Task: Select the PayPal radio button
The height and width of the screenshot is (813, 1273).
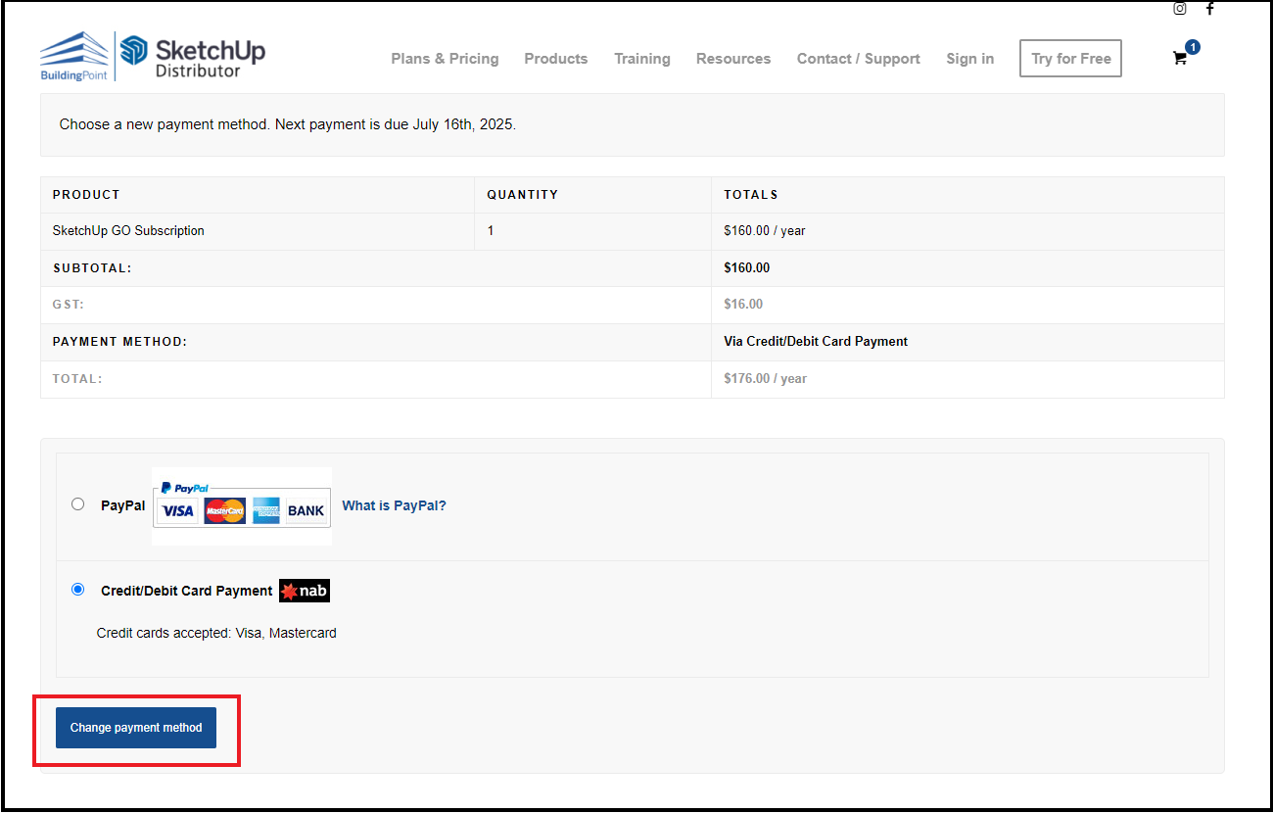Action: [78, 504]
